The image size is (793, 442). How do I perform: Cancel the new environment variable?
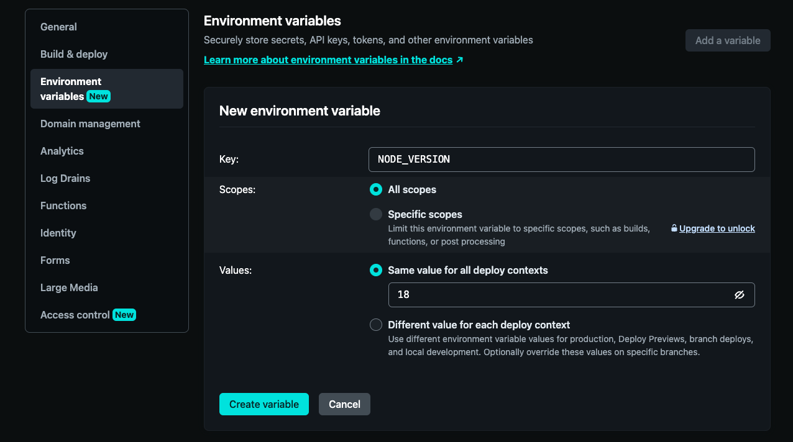tap(344, 404)
